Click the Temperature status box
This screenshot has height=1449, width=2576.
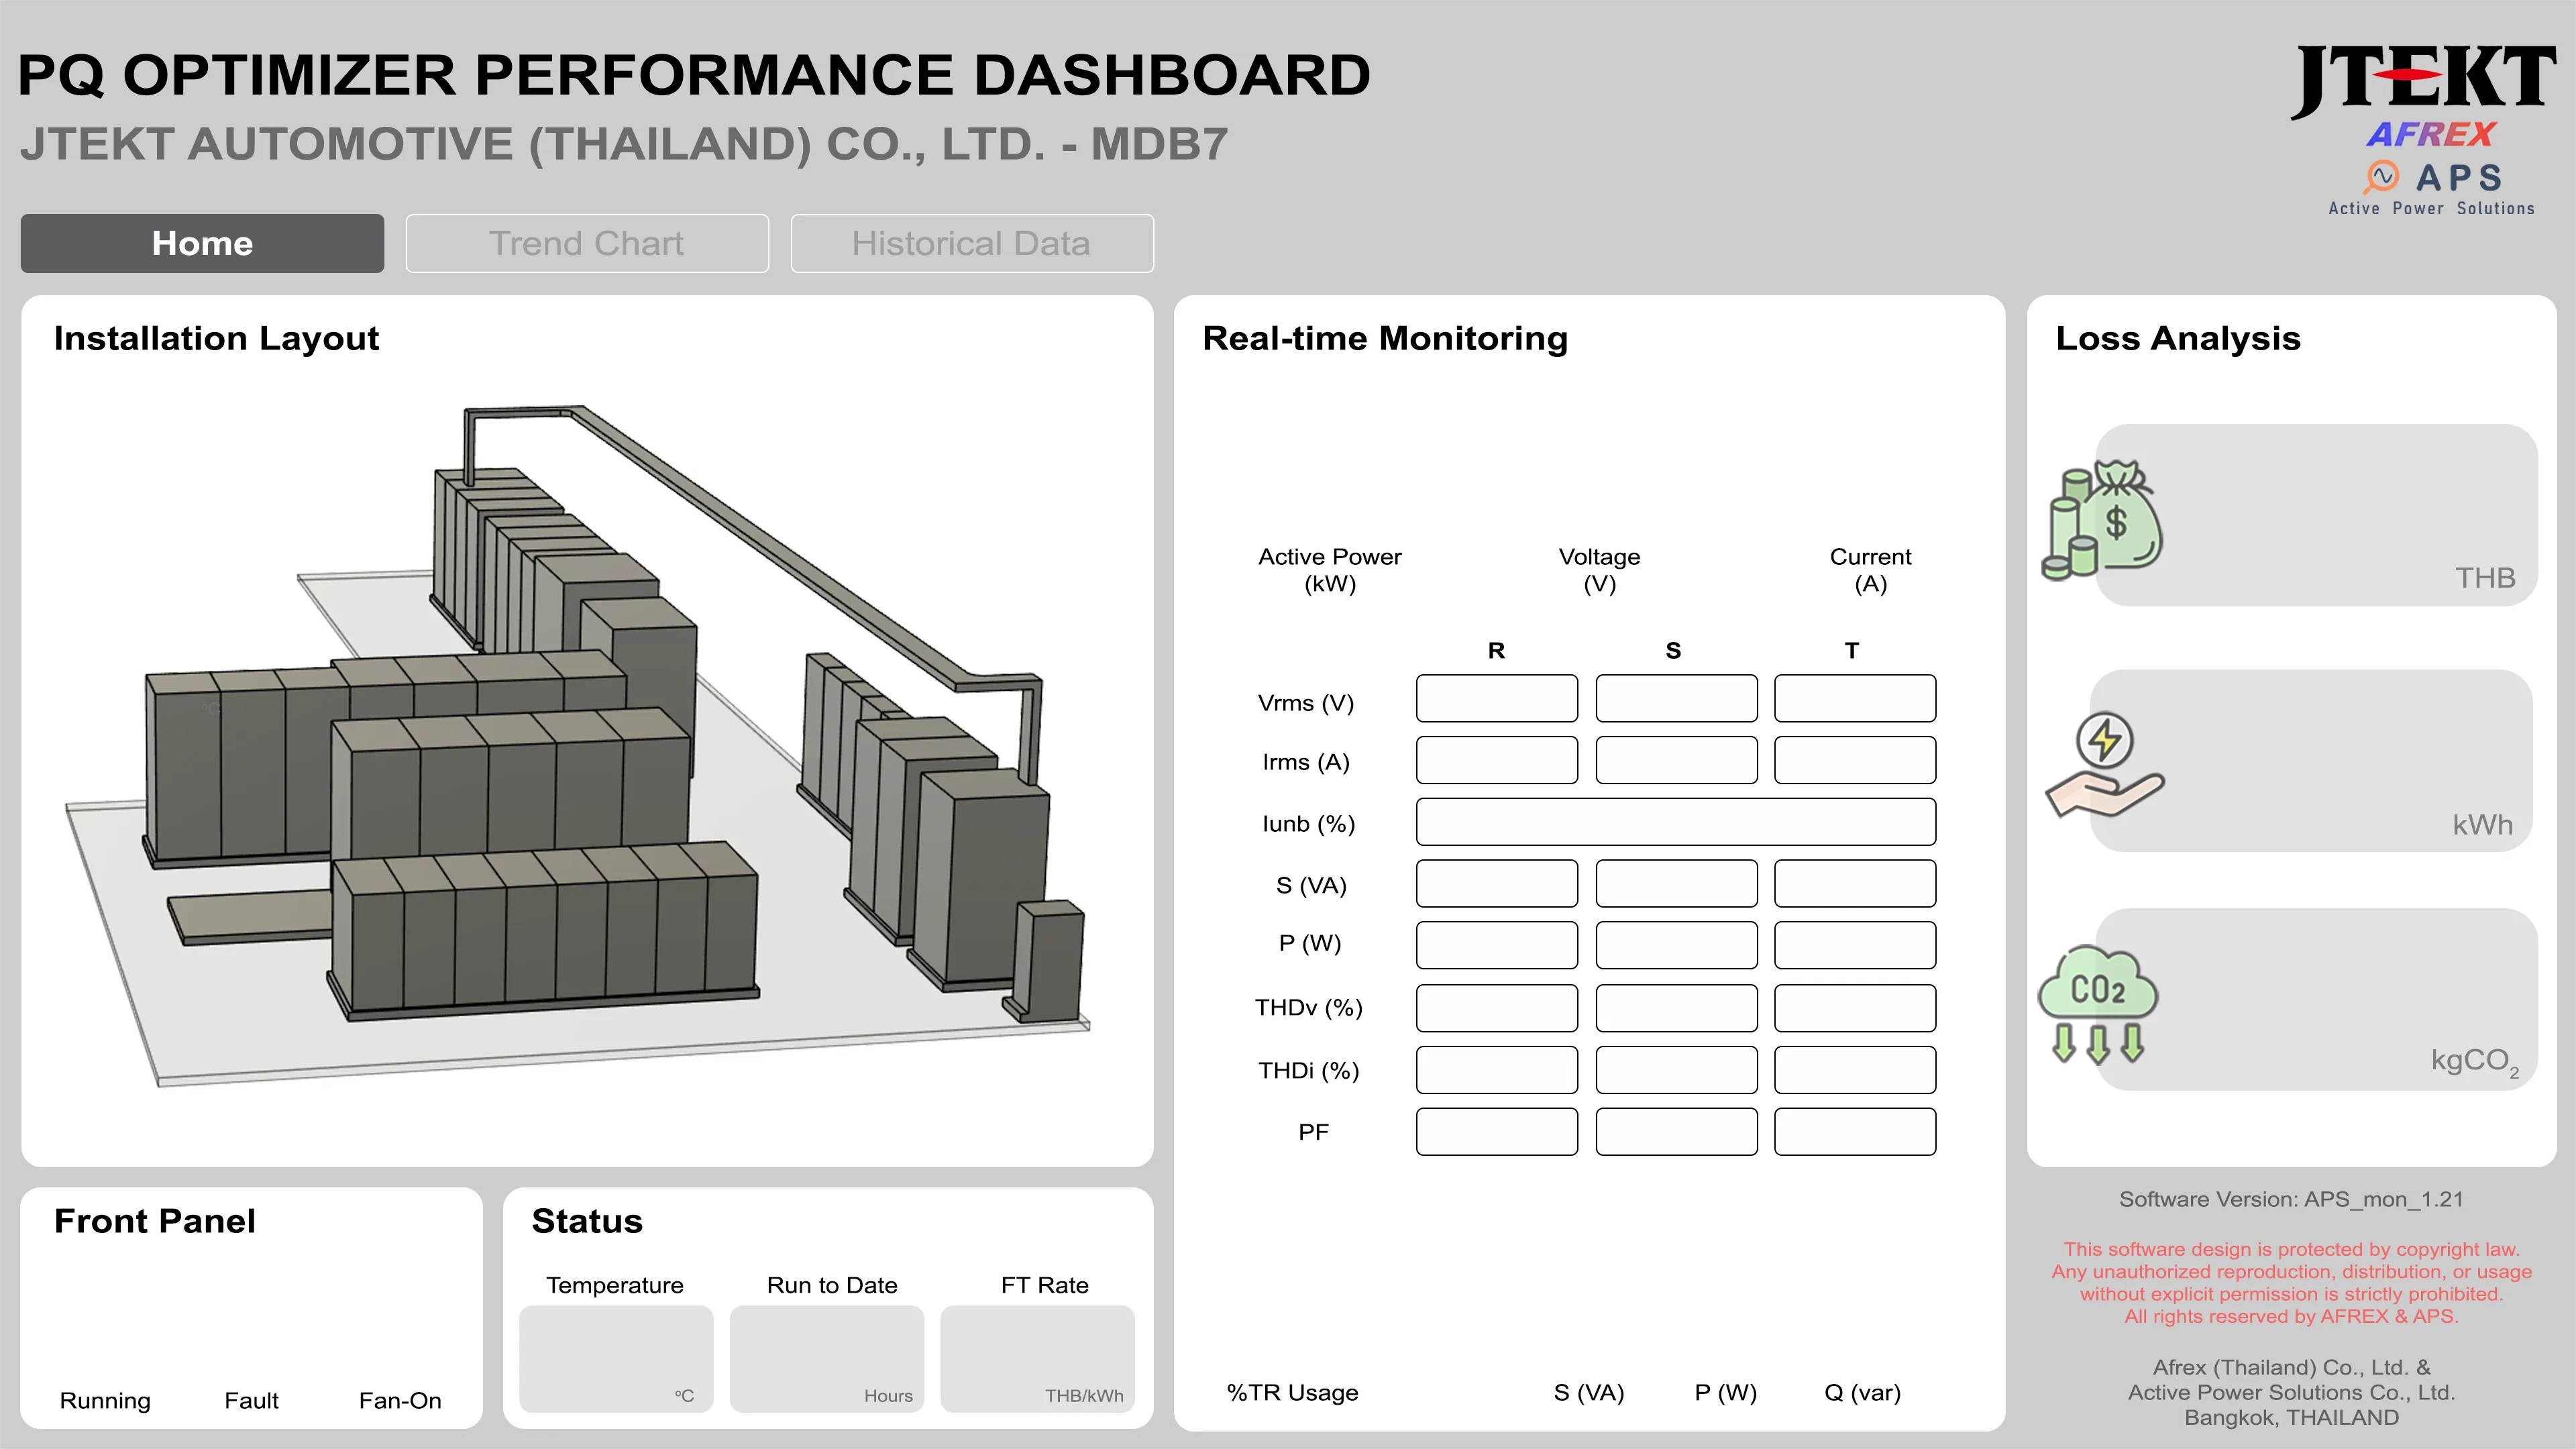coord(616,1358)
